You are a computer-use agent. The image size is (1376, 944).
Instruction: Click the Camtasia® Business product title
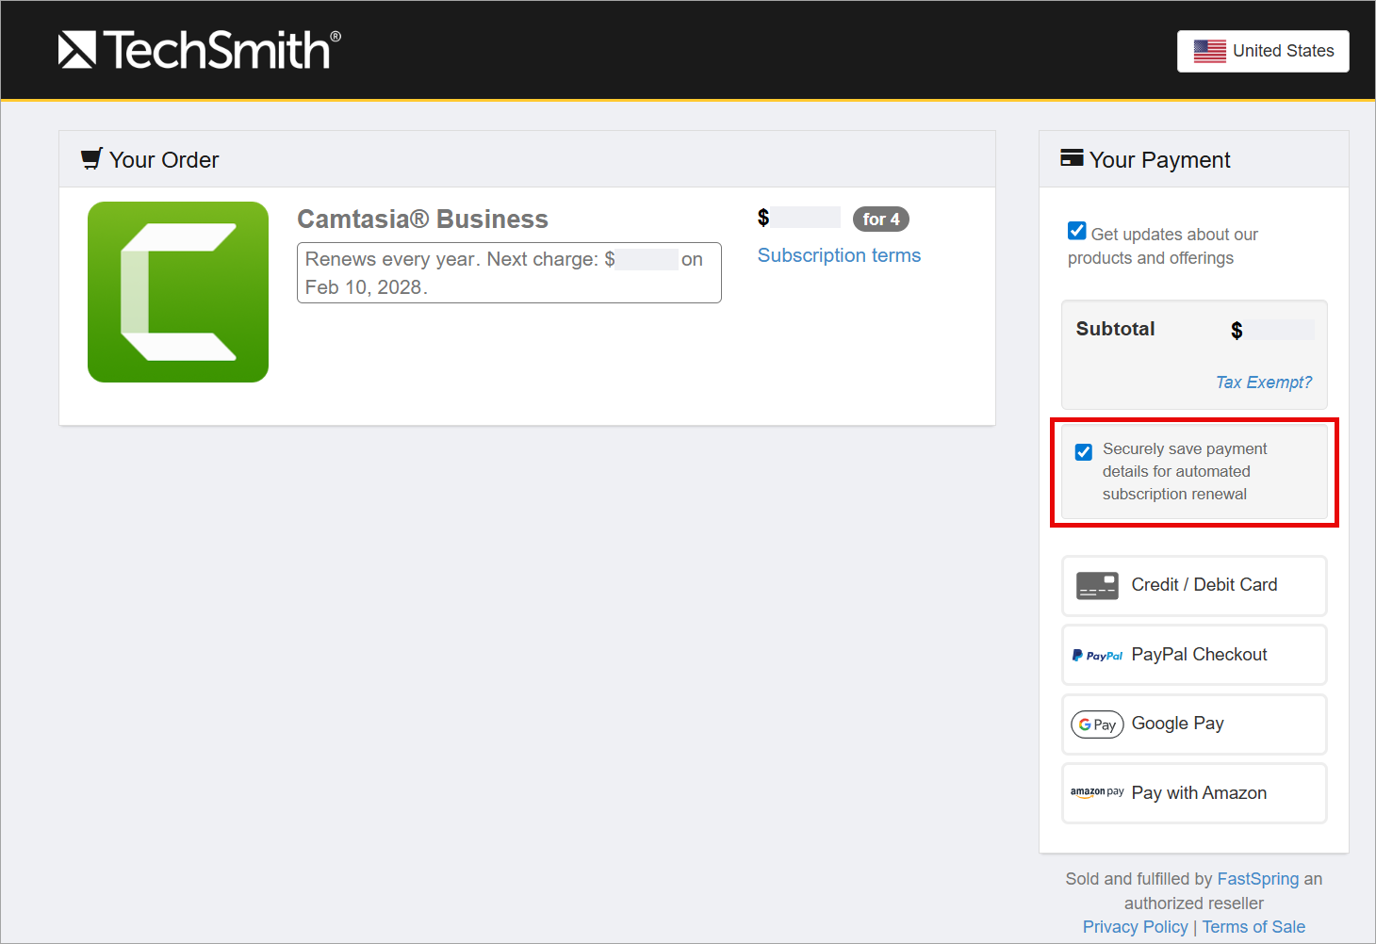click(x=422, y=220)
